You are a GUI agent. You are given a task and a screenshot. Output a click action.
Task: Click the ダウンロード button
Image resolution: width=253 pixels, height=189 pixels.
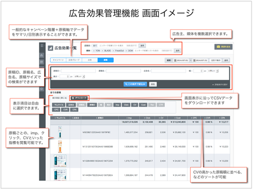click(79, 98)
